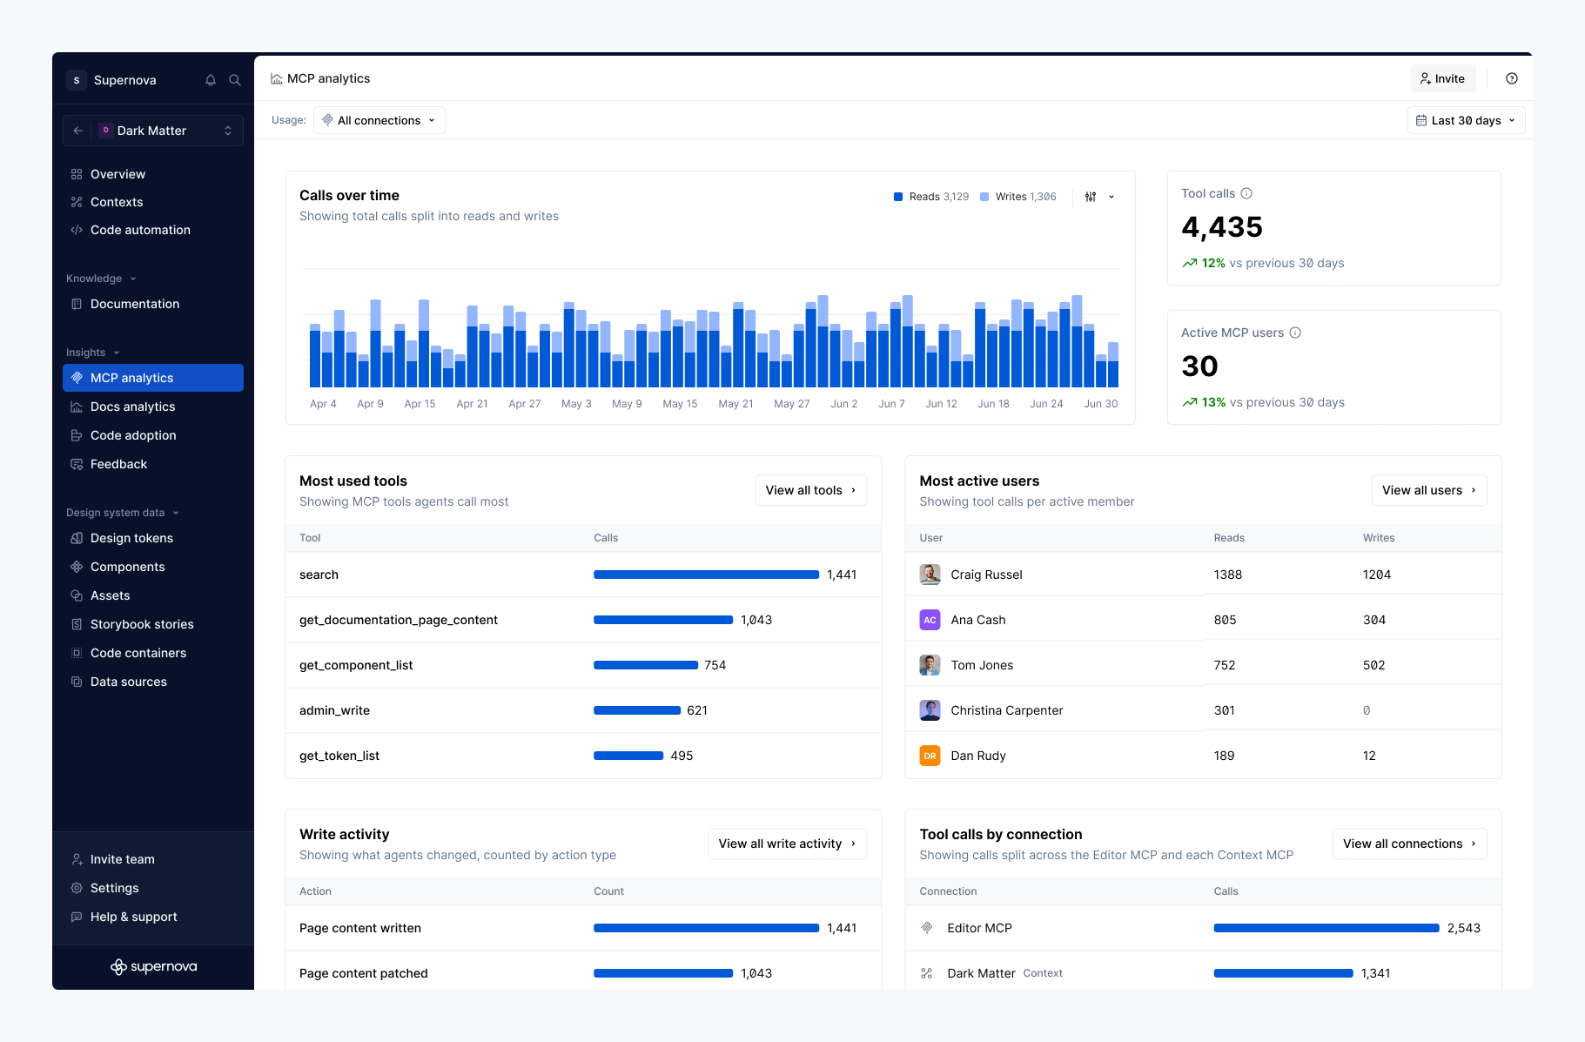Open Docs analytics in the sidebar
Screen dimensions: 1585x1042
tap(153, 407)
